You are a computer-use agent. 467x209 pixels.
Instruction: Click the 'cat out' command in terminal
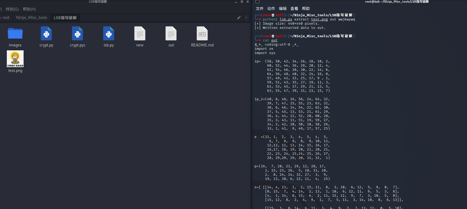click(270, 40)
